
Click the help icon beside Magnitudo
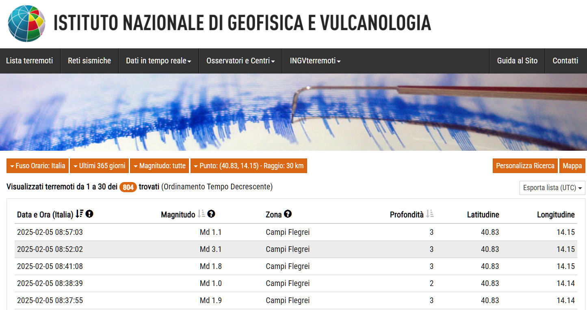(x=211, y=214)
